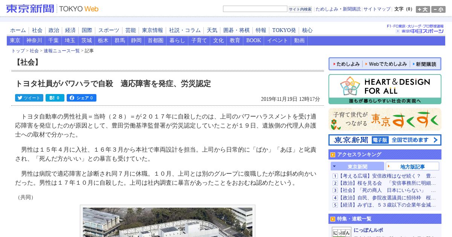Screen dimensions: 452x237
Task: Select 文化 in the blue bar
Action: point(218,41)
